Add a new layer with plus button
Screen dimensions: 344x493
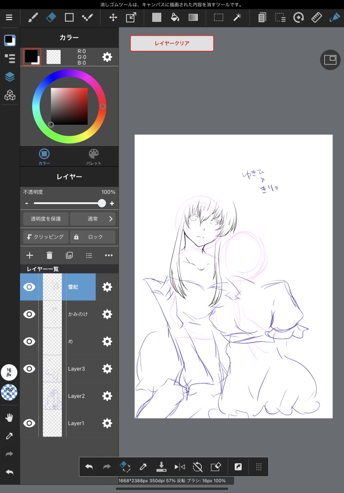[x=30, y=255]
